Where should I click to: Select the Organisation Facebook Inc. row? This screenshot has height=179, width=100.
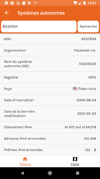click(x=50, y=50)
